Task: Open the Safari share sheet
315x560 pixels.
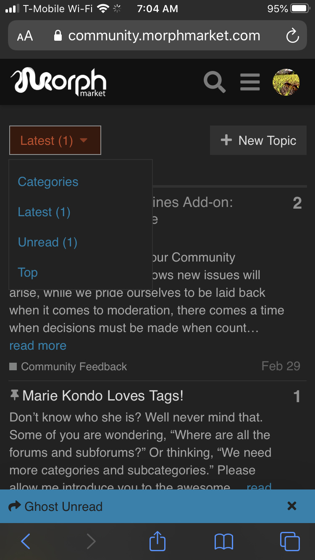Action: pyautogui.click(x=157, y=541)
